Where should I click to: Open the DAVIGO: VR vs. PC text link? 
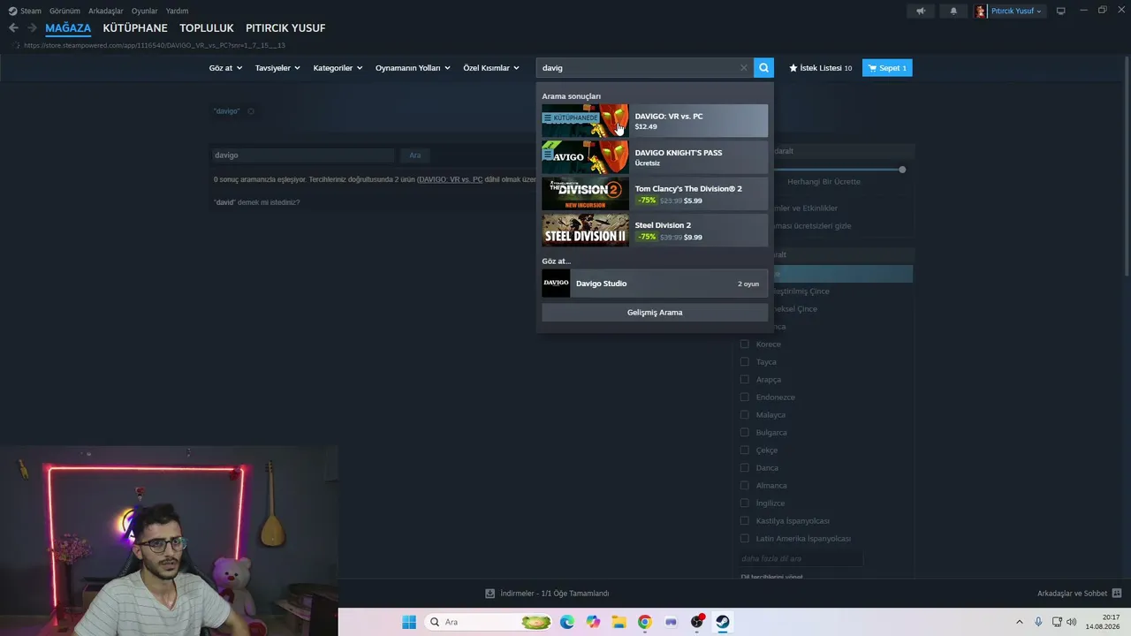(451, 179)
